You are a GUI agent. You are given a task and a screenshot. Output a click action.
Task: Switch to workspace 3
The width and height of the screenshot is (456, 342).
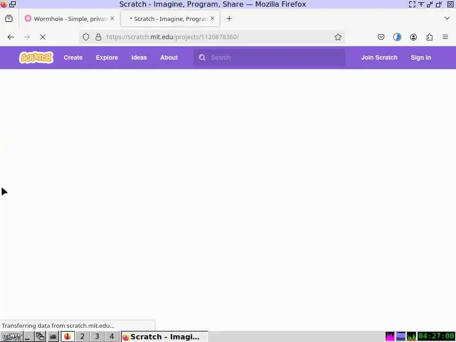(97, 337)
